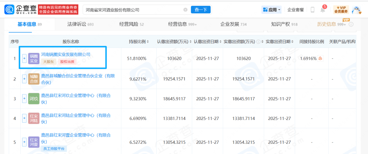Image resolution: width=368 pixels, height=154 pixels.
Task: Expand row for 河南锅圈实业发展有限公司
Action: point(24,58)
